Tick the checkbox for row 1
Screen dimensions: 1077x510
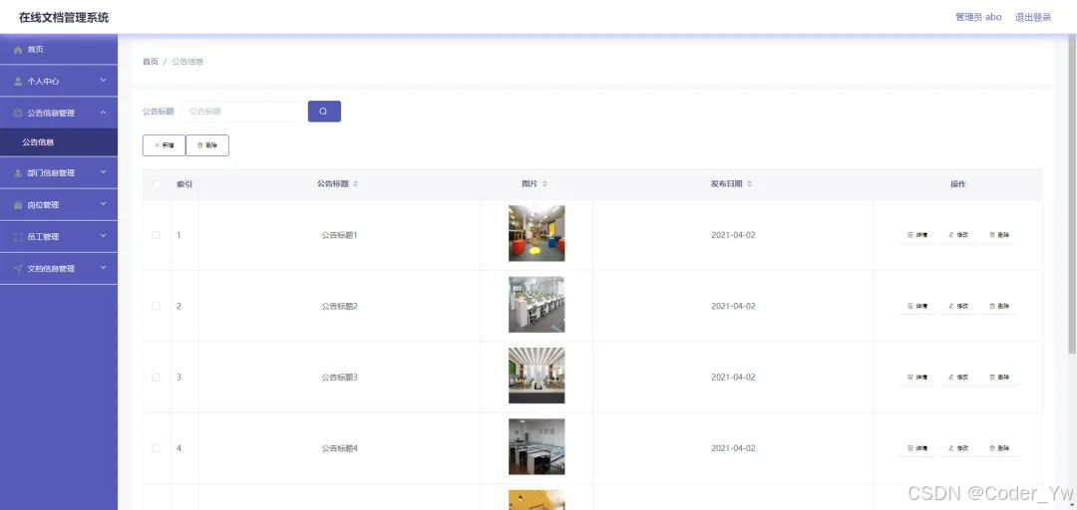click(x=156, y=235)
